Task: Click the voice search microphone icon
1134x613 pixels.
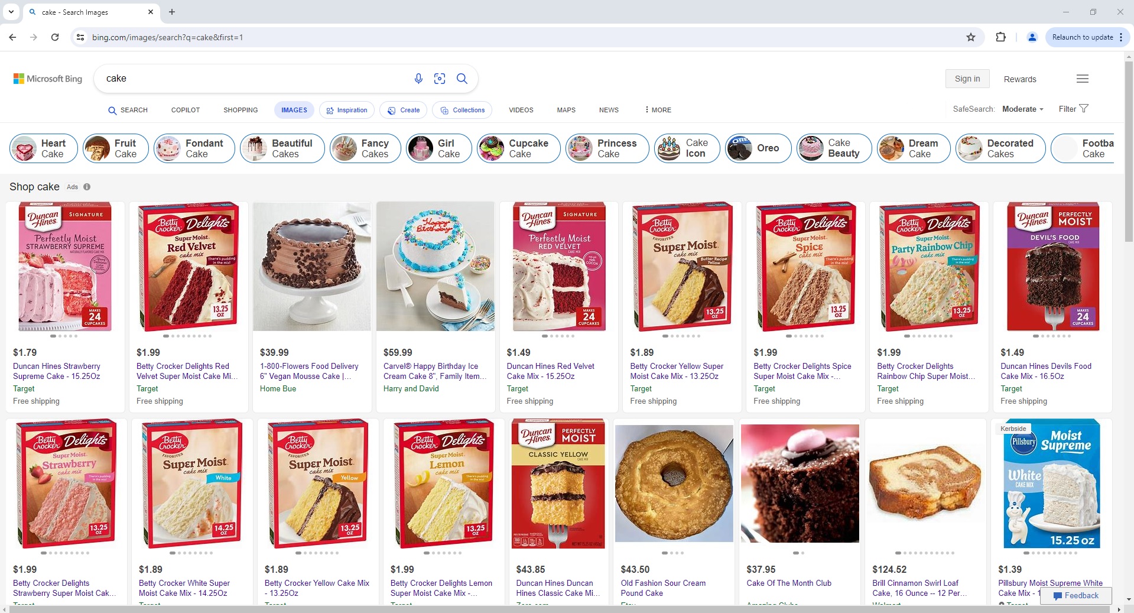Action: tap(418, 79)
